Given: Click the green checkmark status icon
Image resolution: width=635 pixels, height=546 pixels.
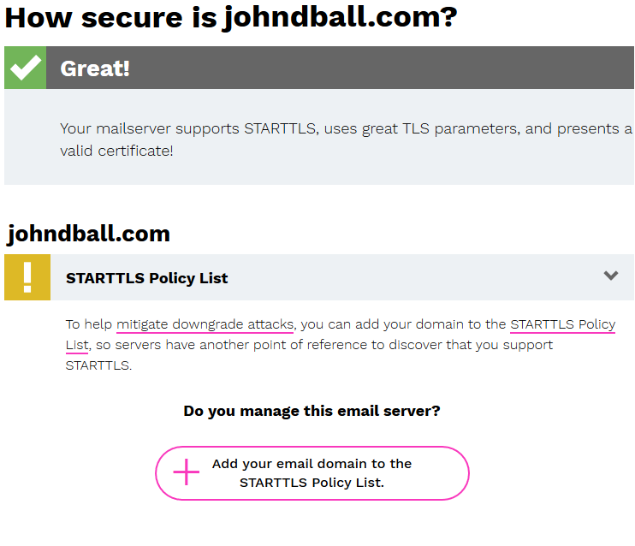Looking at the screenshot, I should pos(25,68).
